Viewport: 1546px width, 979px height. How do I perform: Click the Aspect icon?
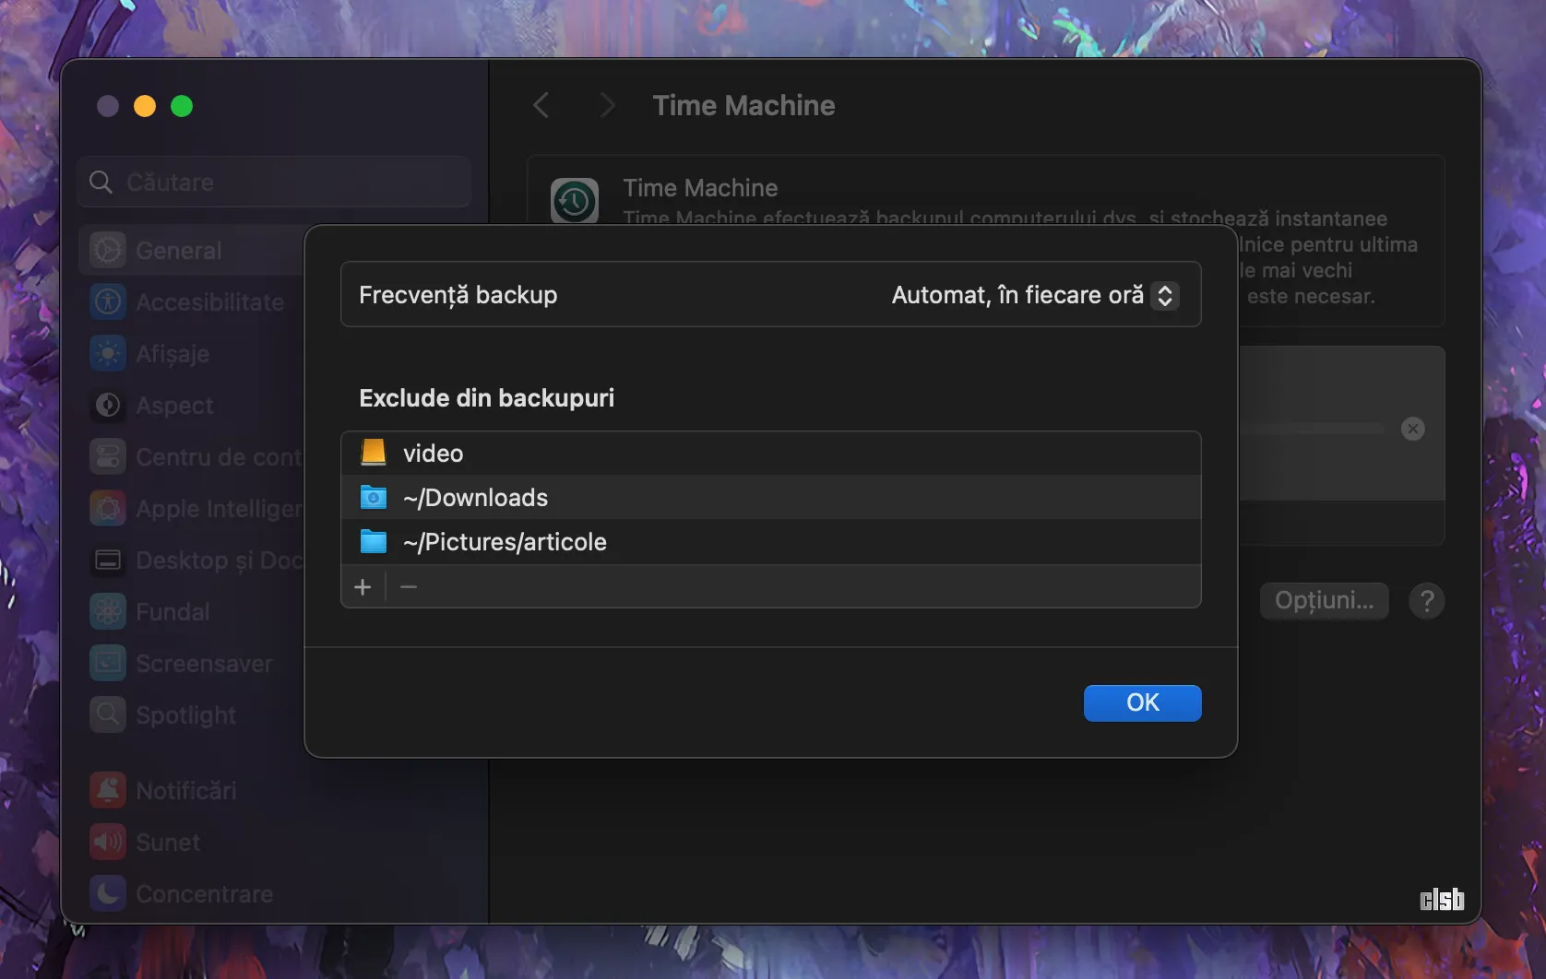[x=108, y=405]
